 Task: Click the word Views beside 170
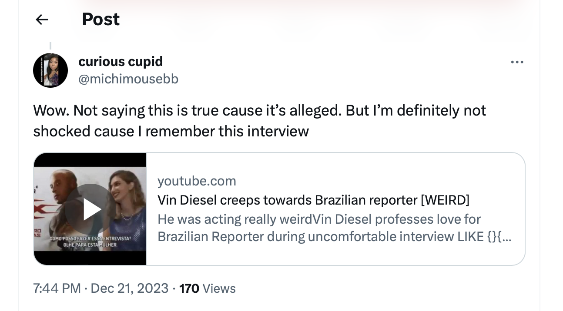[219, 288]
